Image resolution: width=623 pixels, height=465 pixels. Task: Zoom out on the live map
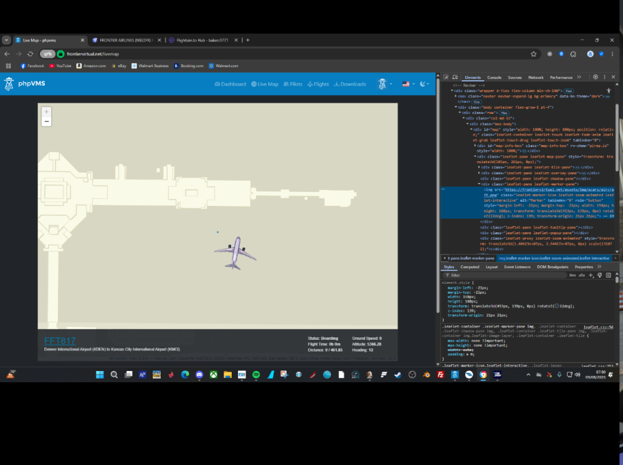coord(47,122)
